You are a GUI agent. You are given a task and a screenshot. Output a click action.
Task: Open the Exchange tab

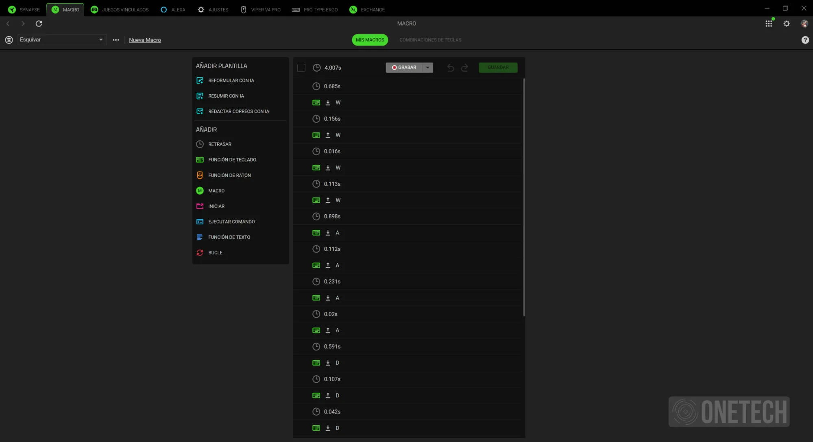[367, 9]
